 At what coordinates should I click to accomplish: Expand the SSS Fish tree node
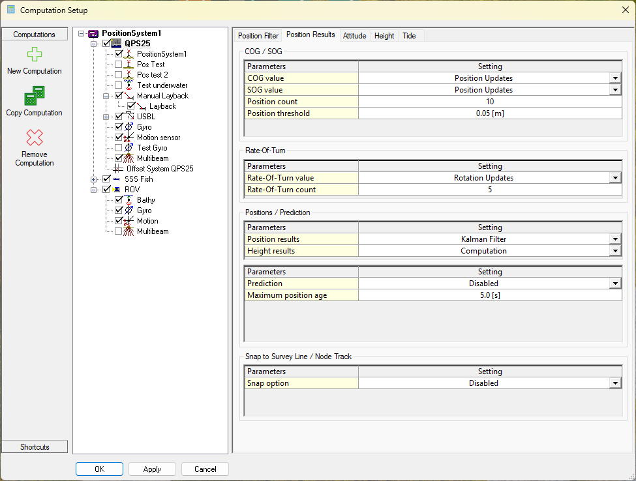click(x=94, y=179)
